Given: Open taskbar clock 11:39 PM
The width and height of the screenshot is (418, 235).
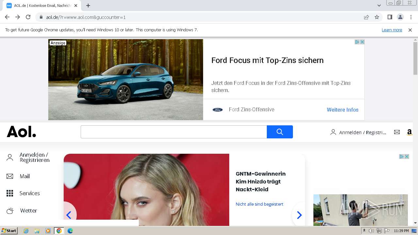Looking at the screenshot, I should click(x=401, y=231).
